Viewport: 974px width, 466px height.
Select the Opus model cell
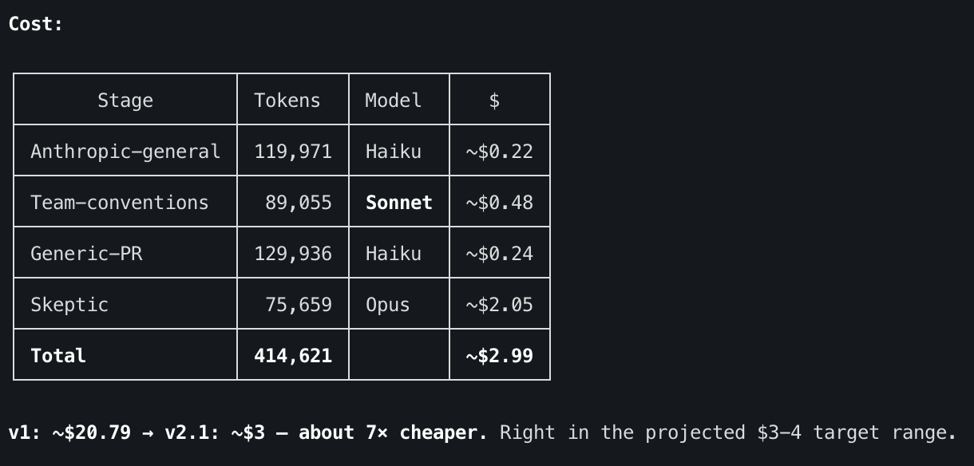[388, 305]
